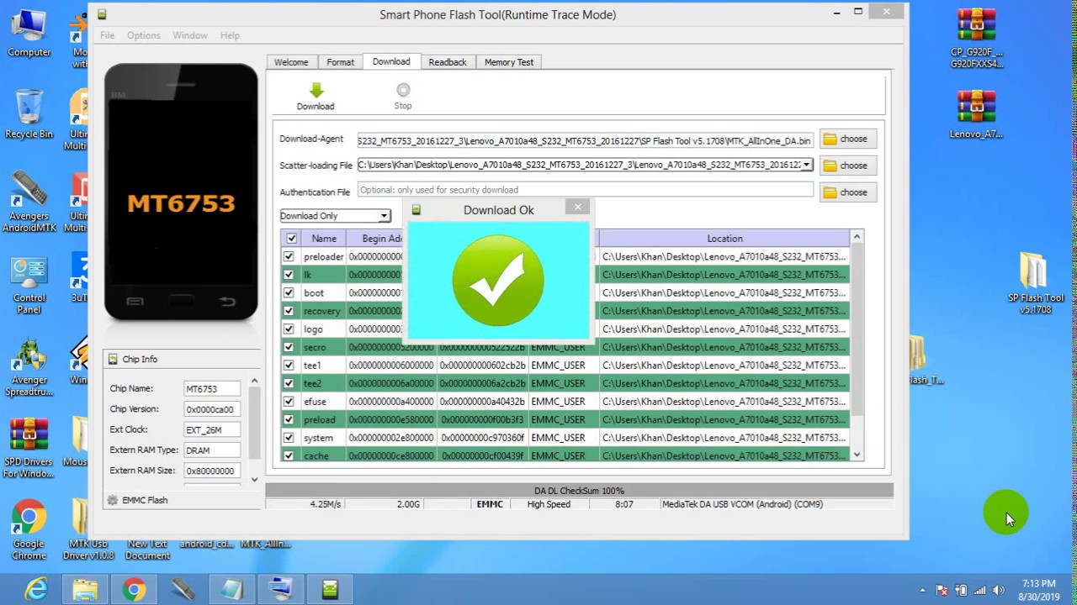Choose a Scatter-loading file
The image size is (1077, 605).
[x=847, y=166]
